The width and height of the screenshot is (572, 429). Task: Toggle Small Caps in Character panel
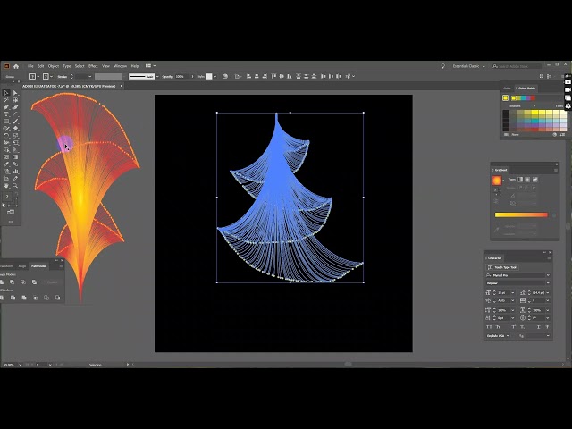[499, 327]
